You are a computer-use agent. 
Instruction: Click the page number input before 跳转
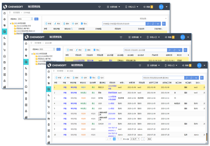[x=143, y=139]
